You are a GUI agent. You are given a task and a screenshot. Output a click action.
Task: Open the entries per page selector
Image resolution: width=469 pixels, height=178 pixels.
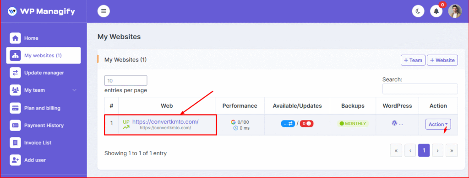[125, 80]
